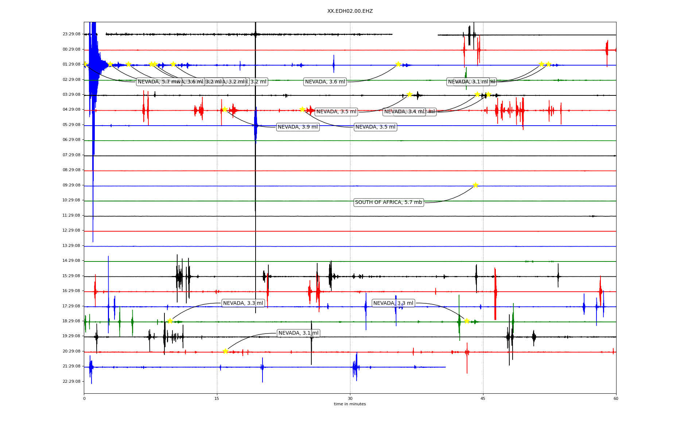Click the 'time in minutes' axis label
Viewport: 700px width, 437px height.
[350, 404]
